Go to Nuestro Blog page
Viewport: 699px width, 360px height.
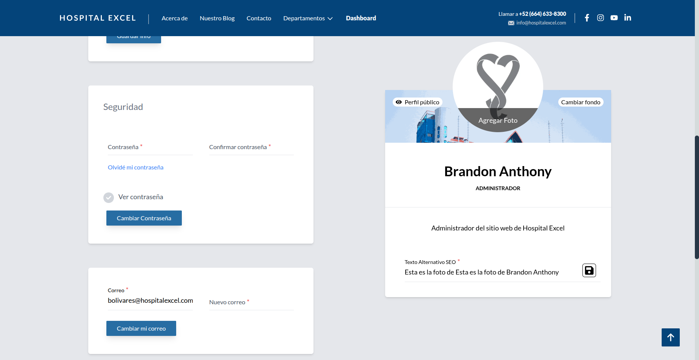click(x=217, y=18)
